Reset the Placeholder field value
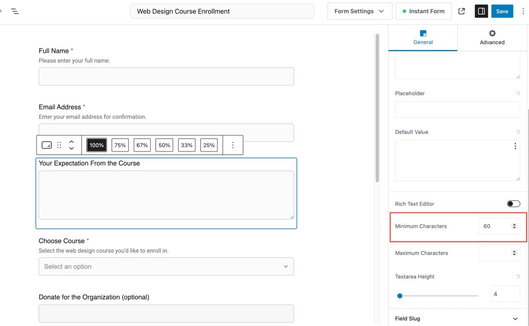The image size is (529, 326). coord(518,93)
